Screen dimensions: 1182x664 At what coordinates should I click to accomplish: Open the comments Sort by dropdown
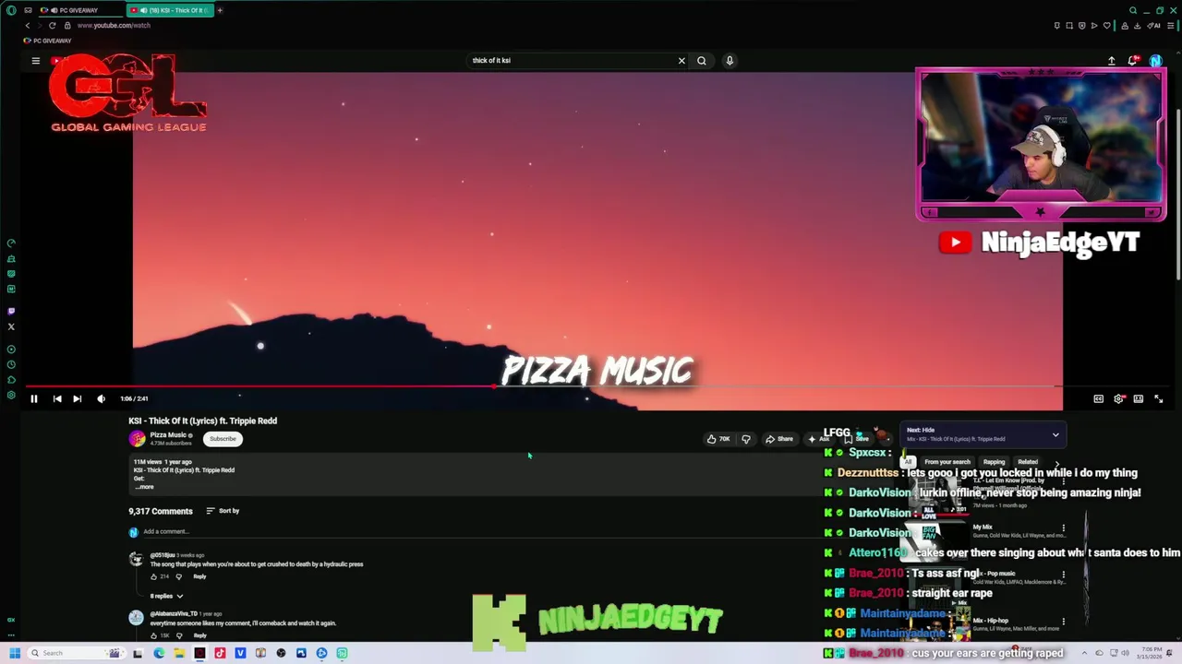(223, 511)
